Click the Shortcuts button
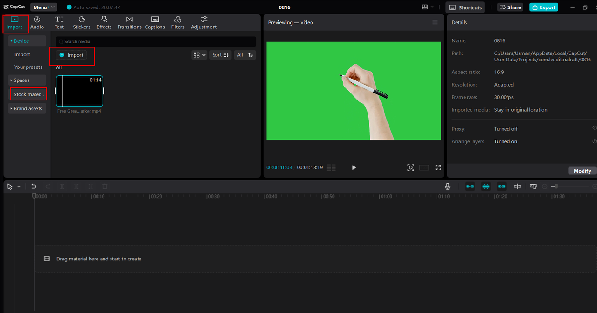Image resolution: width=597 pixels, height=313 pixels. [465, 7]
